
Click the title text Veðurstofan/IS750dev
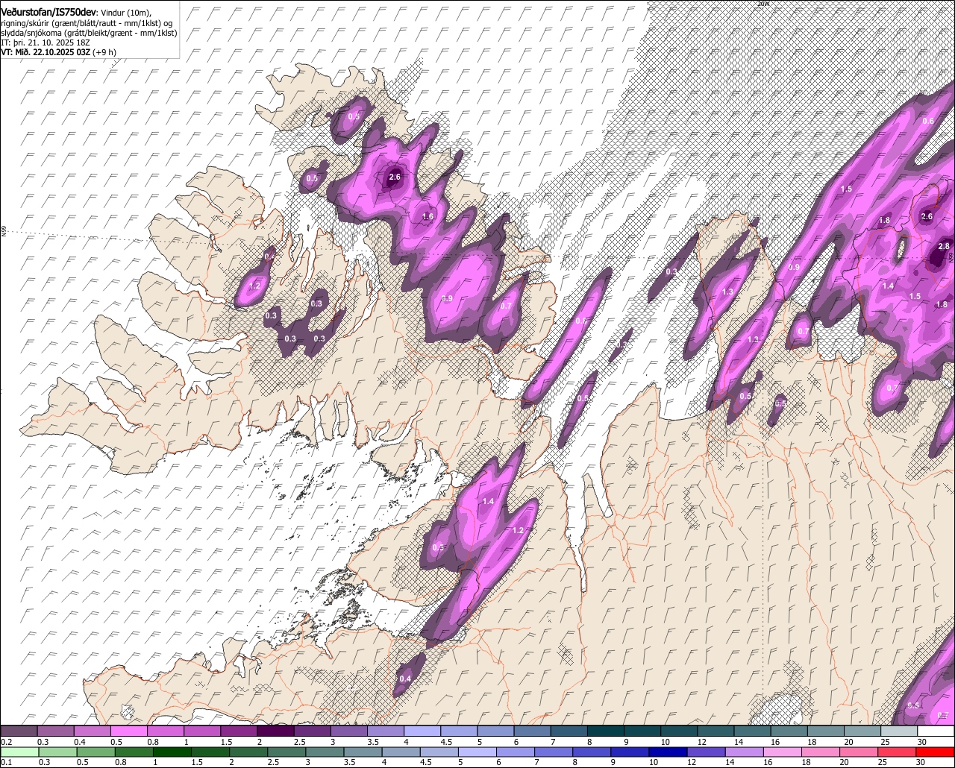point(48,11)
